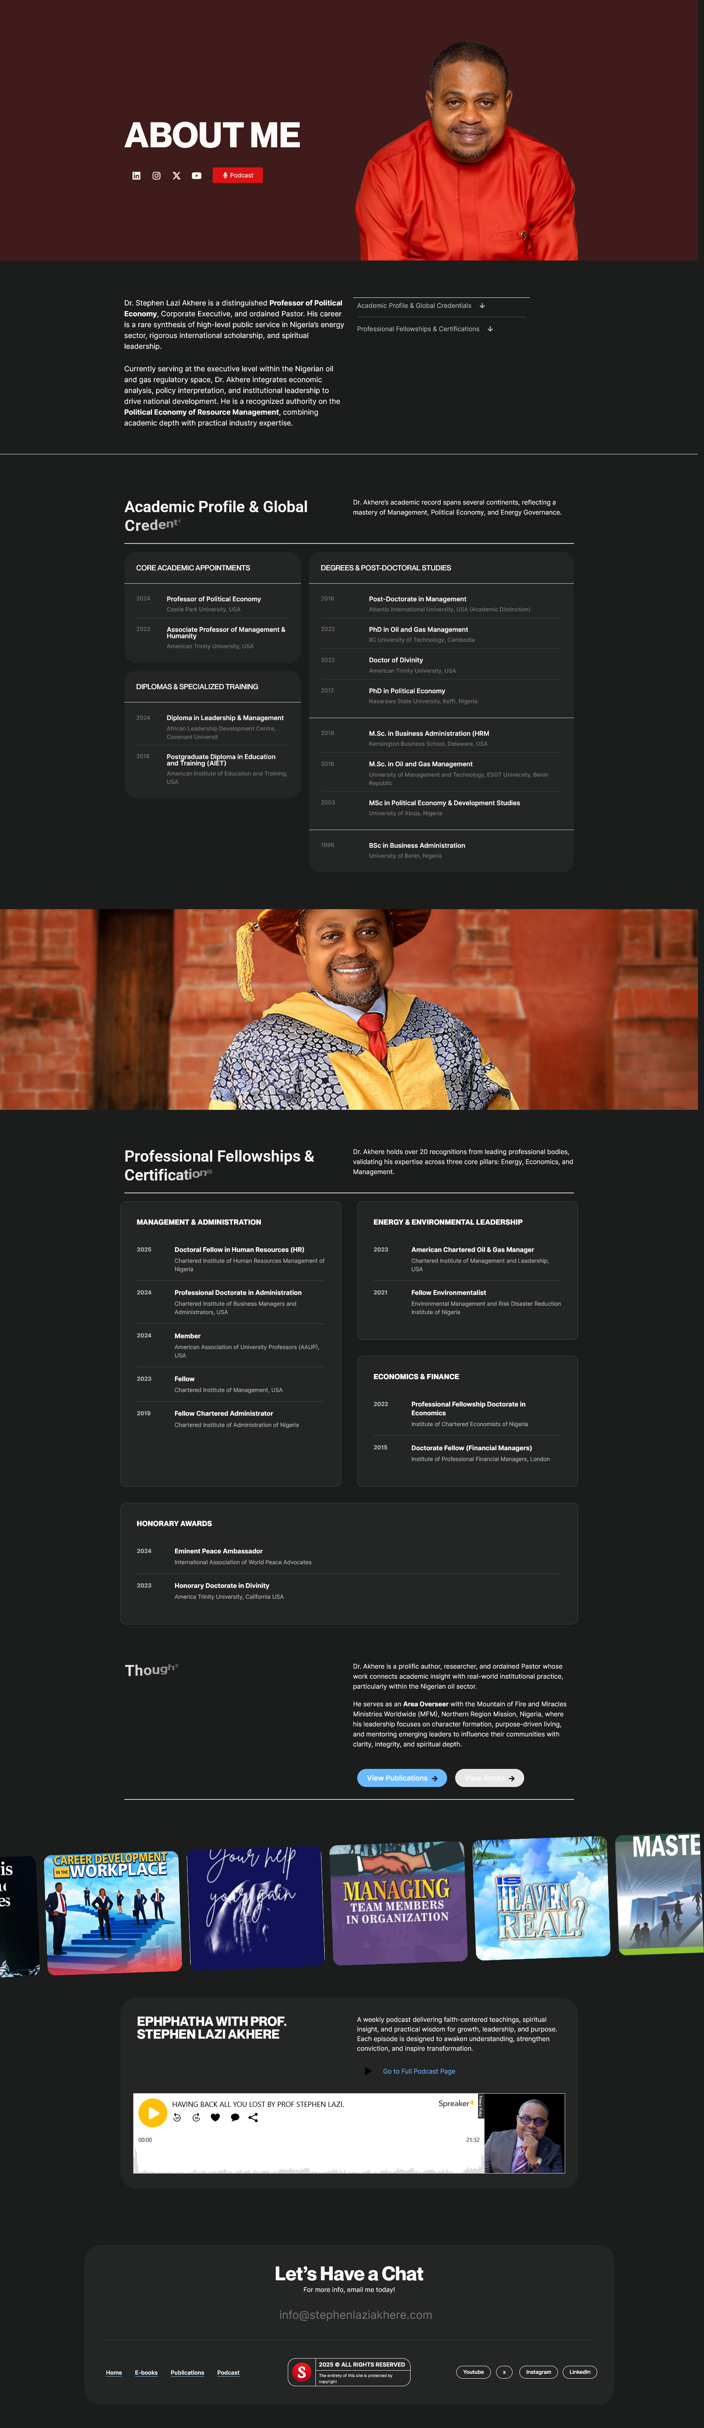Click the Spreaker logo in player
Image resolution: width=704 pixels, height=2428 pixels.
pyautogui.click(x=456, y=2103)
